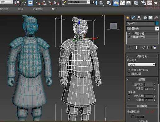This screenshot has width=160, height=122.
Task: Open the Schematic View icon
Action: [x=128, y=3]
